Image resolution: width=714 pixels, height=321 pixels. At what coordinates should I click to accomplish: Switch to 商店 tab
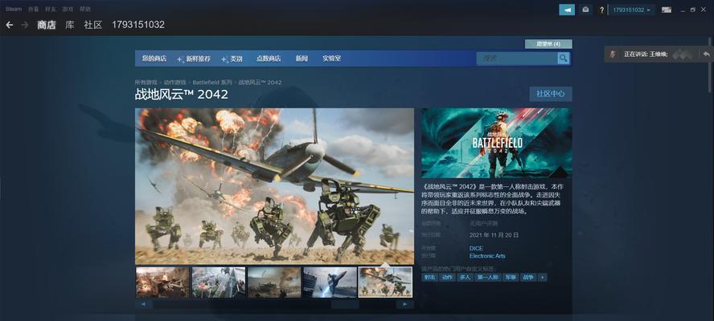click(x=47, y=25)
